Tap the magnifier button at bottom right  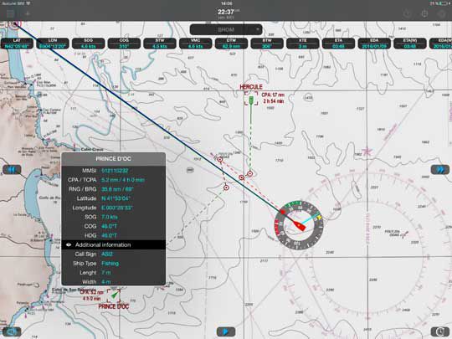440,331
